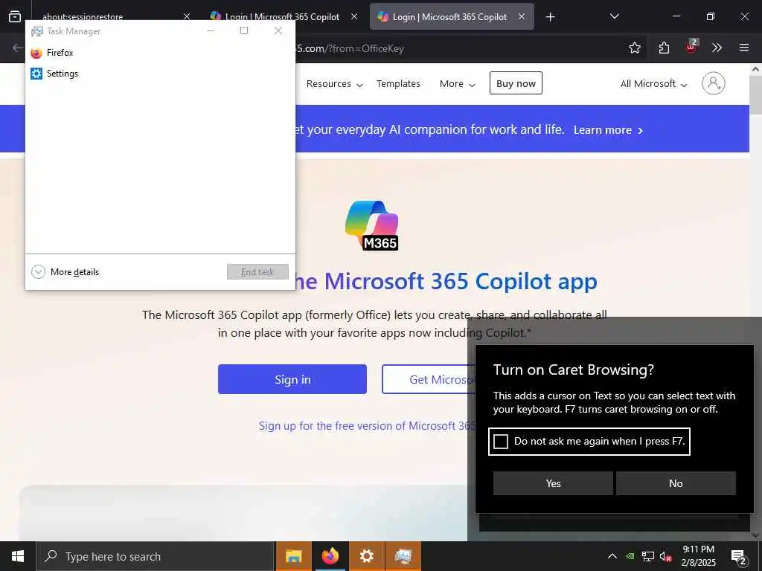Open Windows Start menu
The width and height of the screenshot is (762, 571).
click(18, 556)
